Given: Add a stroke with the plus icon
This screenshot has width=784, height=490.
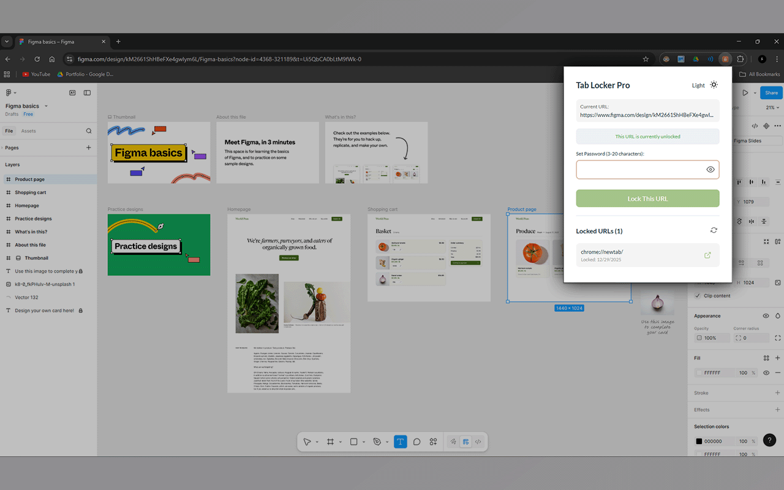Looking at the screenshot, I should (778, 393).
